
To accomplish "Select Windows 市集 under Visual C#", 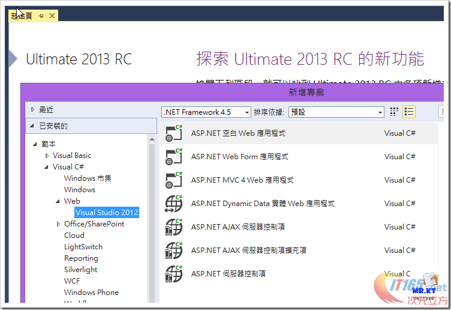I will pos(88,178).
